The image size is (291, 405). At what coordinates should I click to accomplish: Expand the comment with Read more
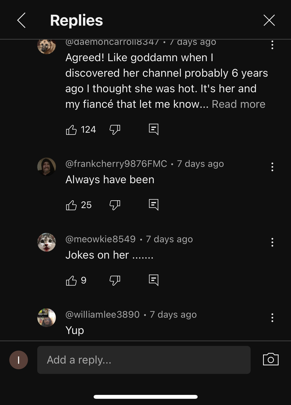238,104
